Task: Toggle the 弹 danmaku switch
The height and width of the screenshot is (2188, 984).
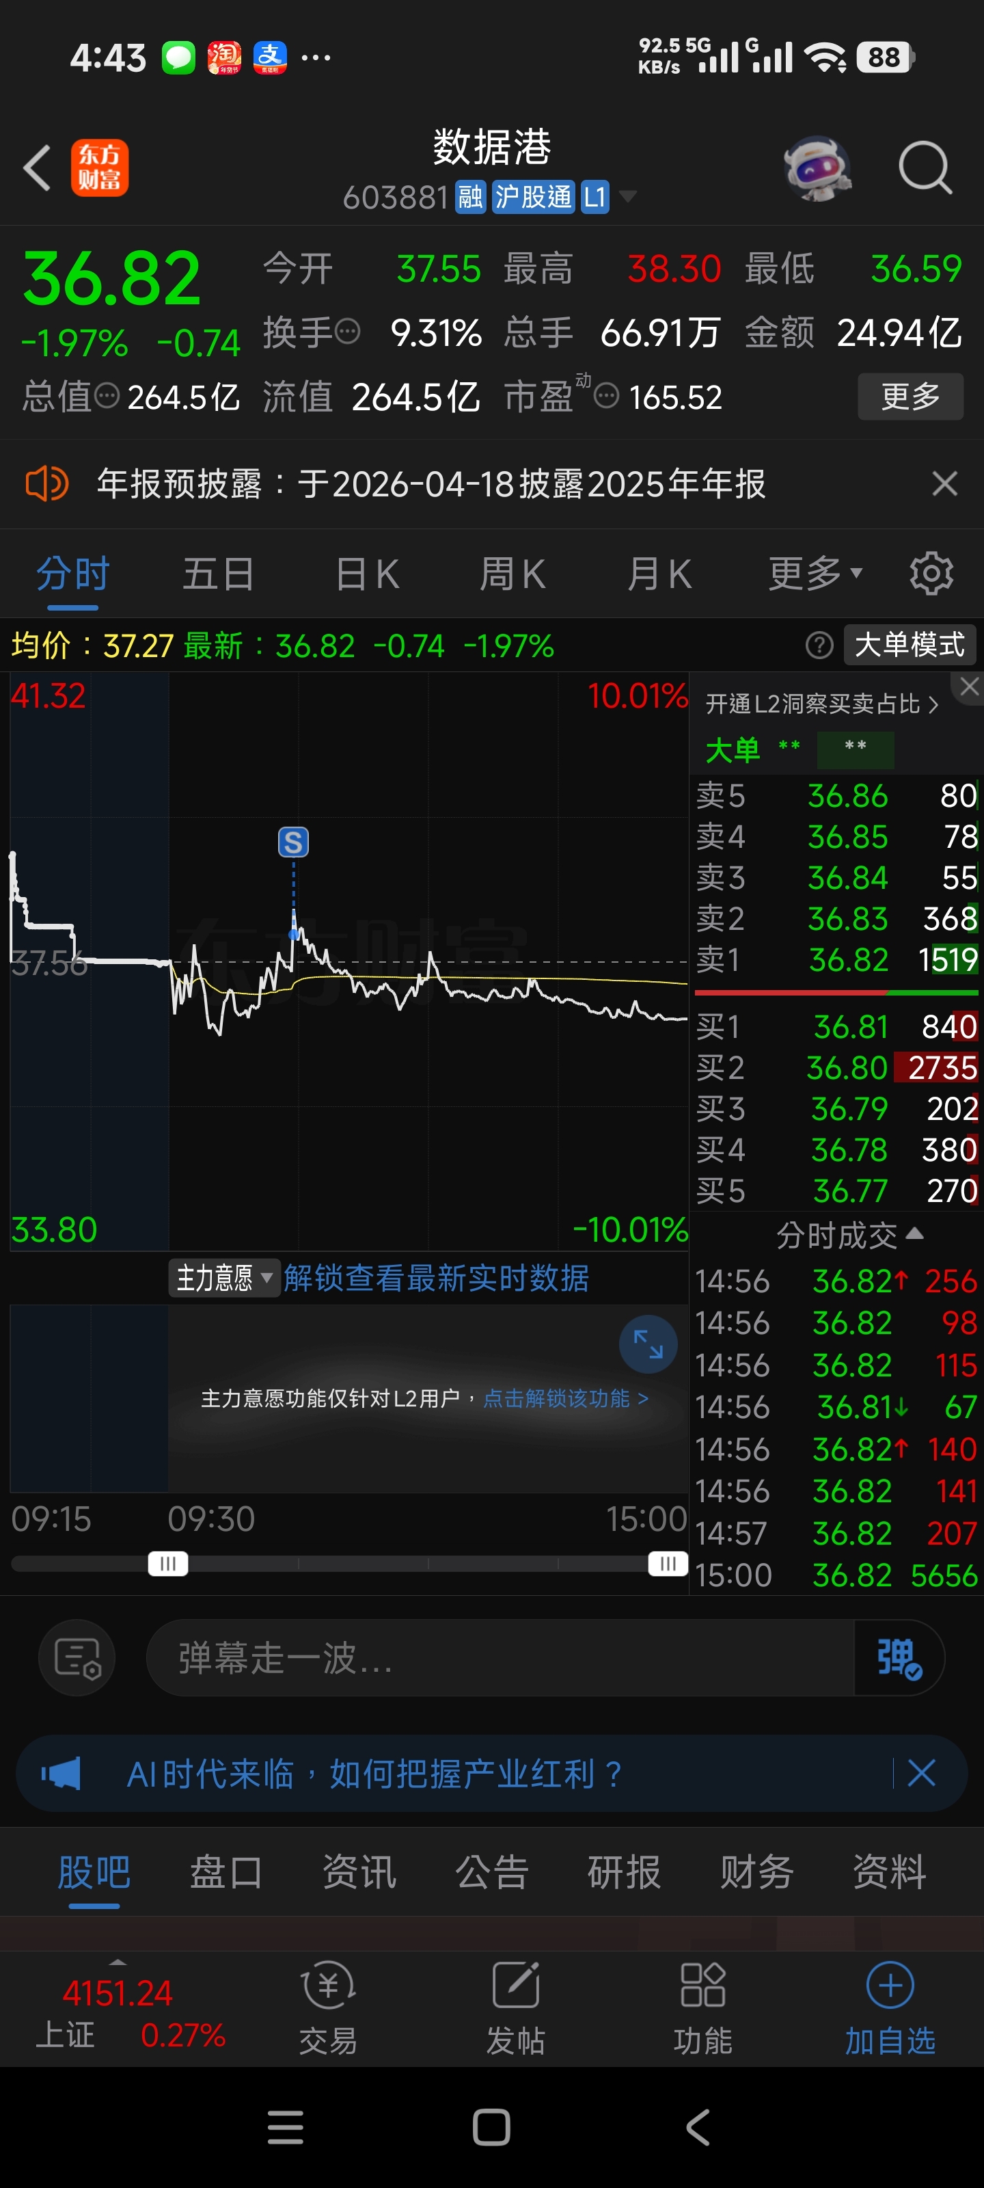Action: (x=899, y=1658)
